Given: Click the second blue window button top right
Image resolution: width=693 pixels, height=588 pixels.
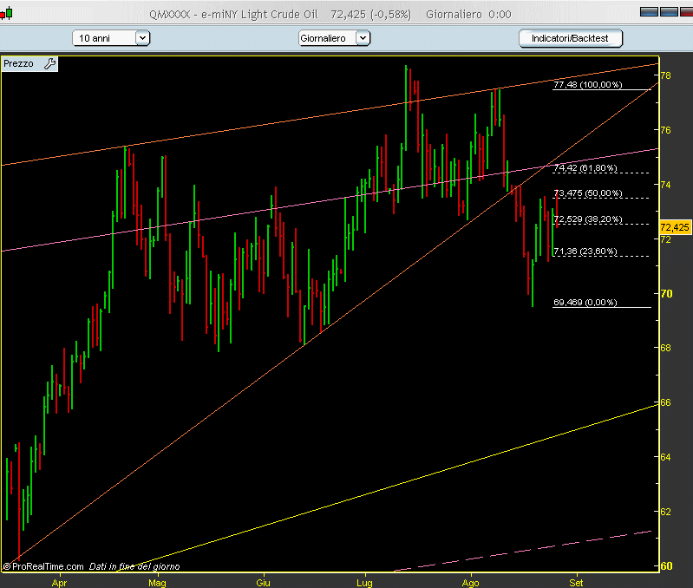Looking at the screenshot, I should point(669,12).
